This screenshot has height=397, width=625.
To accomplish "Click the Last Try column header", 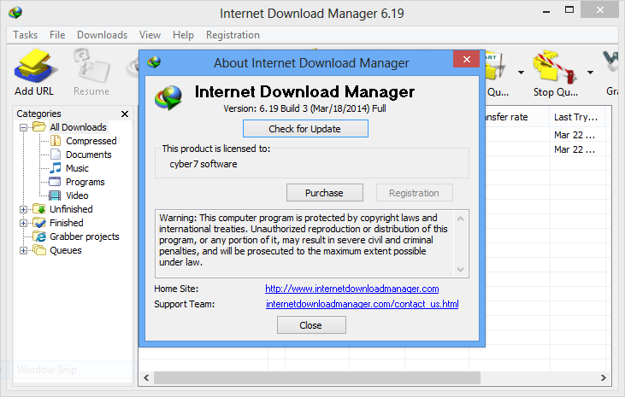I will 577,117.
